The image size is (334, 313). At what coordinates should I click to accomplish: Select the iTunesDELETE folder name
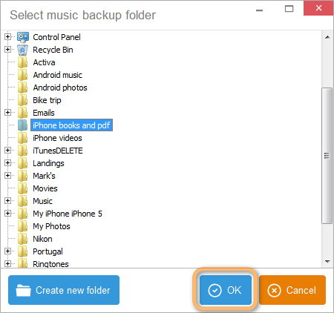pyautogui.click(x=58, y=151)
